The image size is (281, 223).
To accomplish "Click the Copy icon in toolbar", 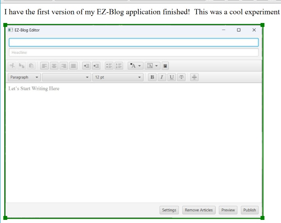I will (x=22, y=66).
